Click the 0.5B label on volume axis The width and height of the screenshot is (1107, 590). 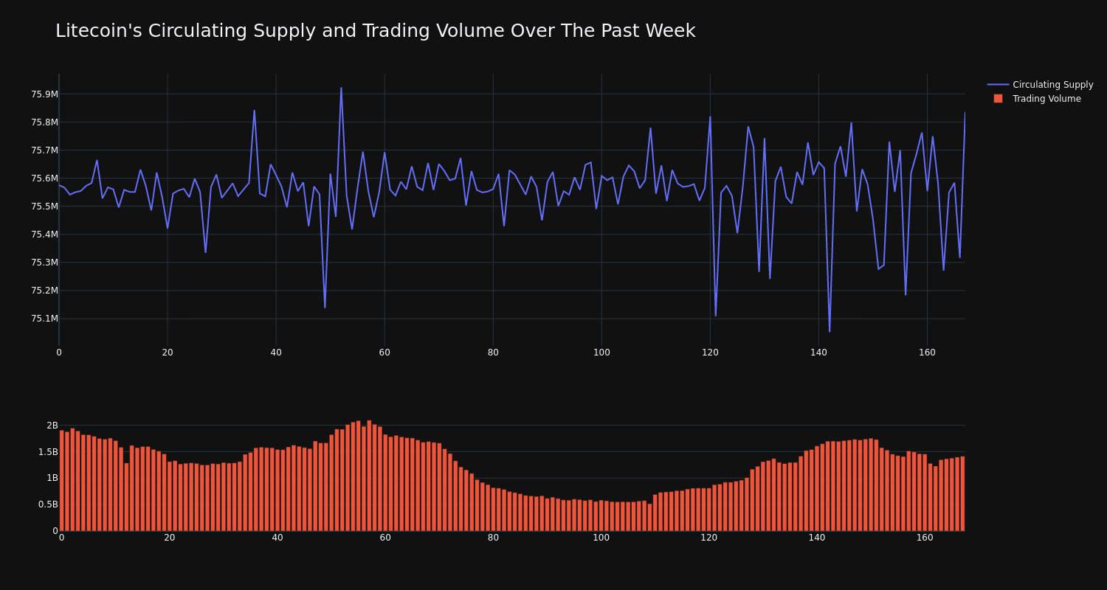(46, 504)
